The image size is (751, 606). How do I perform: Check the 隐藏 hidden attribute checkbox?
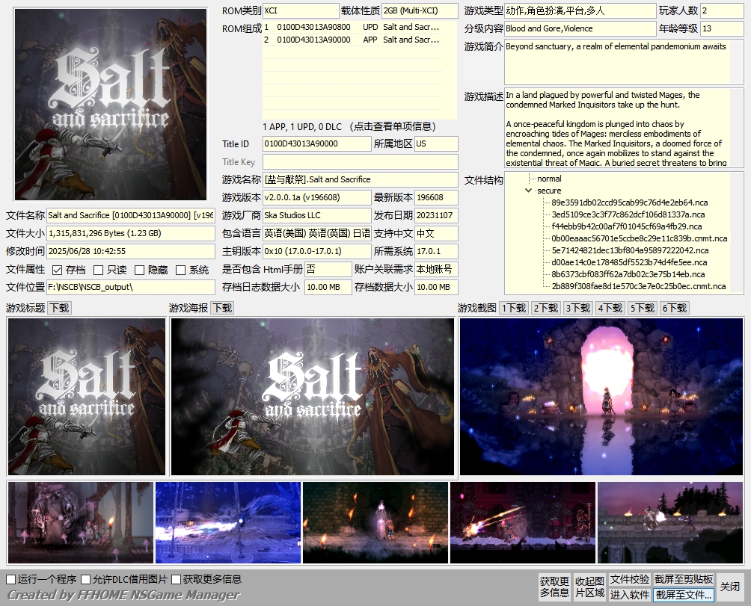point(139,270)
